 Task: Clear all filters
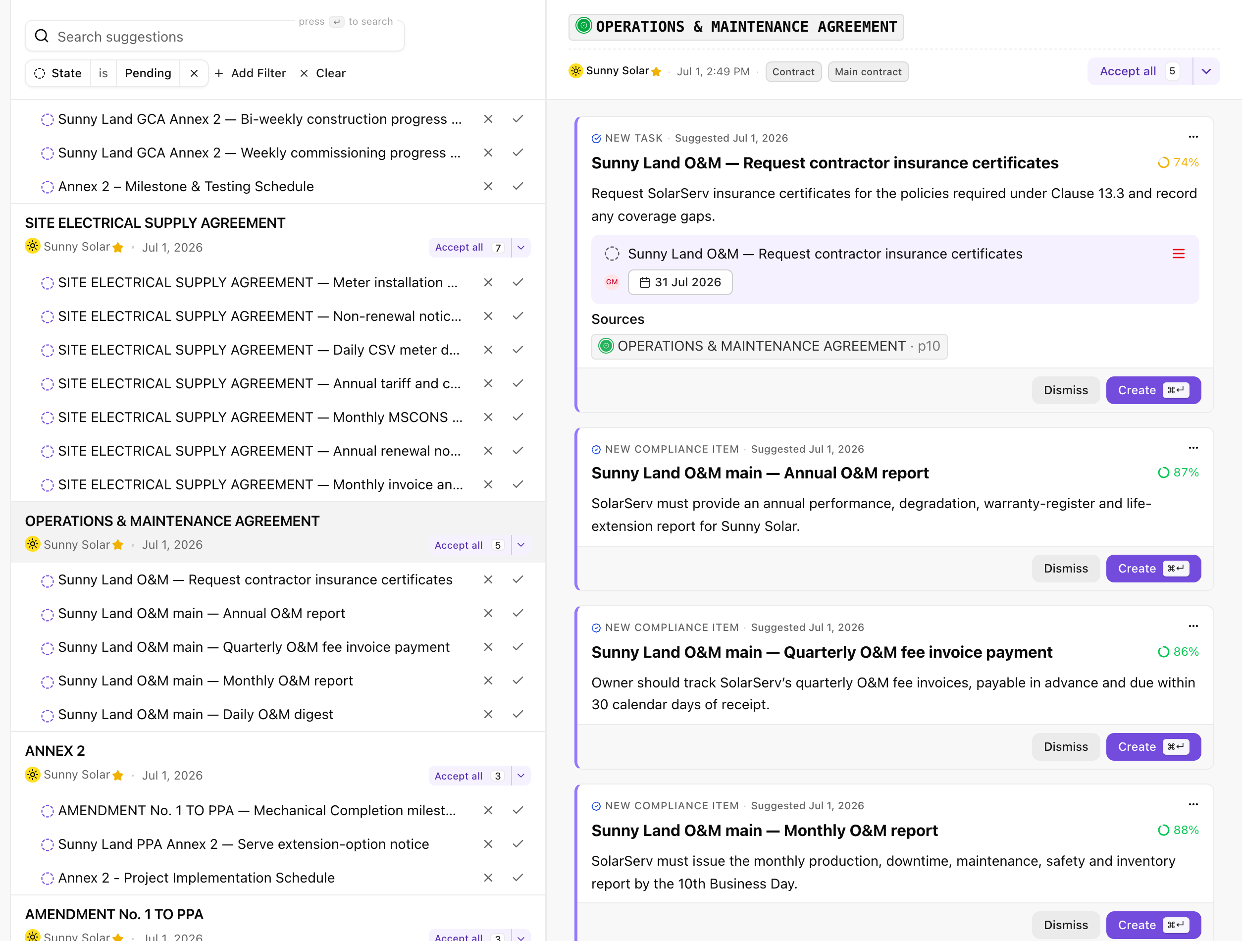click(323, 73)
